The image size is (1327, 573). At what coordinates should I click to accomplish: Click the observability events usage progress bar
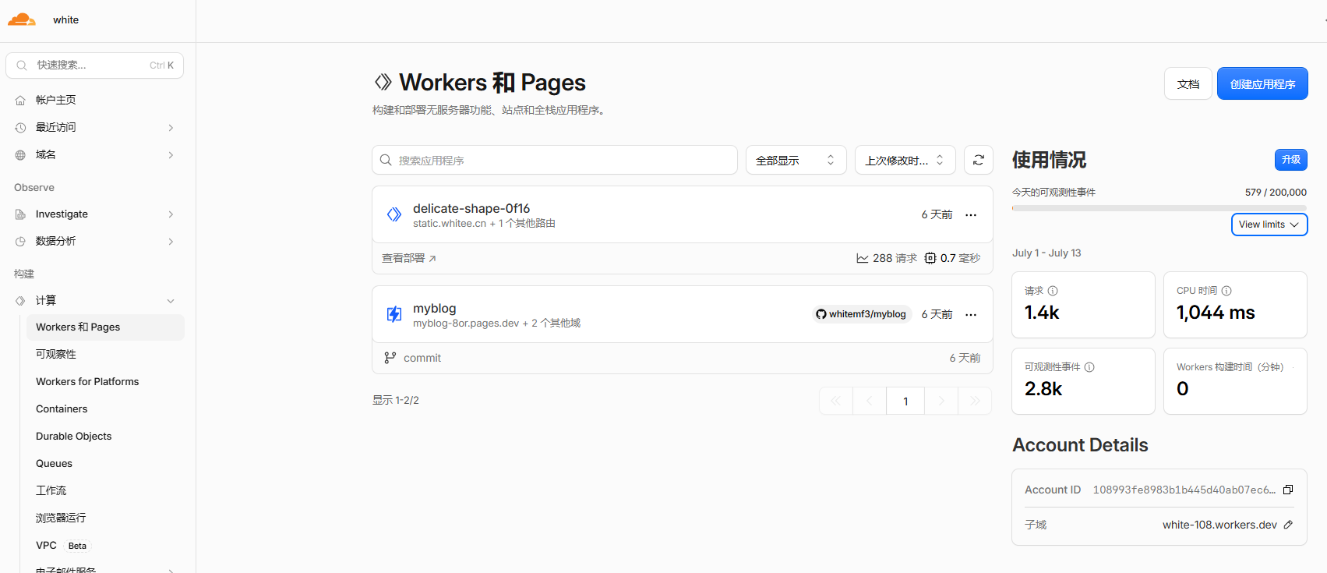click(x=1159, y=208)
